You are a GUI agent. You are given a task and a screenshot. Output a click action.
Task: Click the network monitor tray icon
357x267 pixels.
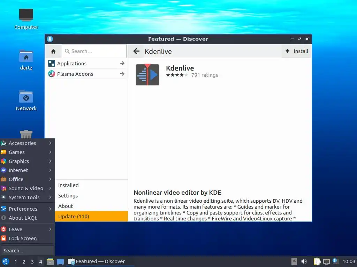point(326,261)
